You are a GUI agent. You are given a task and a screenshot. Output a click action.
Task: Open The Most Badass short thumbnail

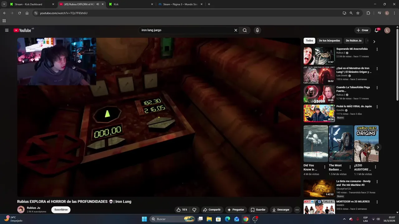click(x=341, y=143)
